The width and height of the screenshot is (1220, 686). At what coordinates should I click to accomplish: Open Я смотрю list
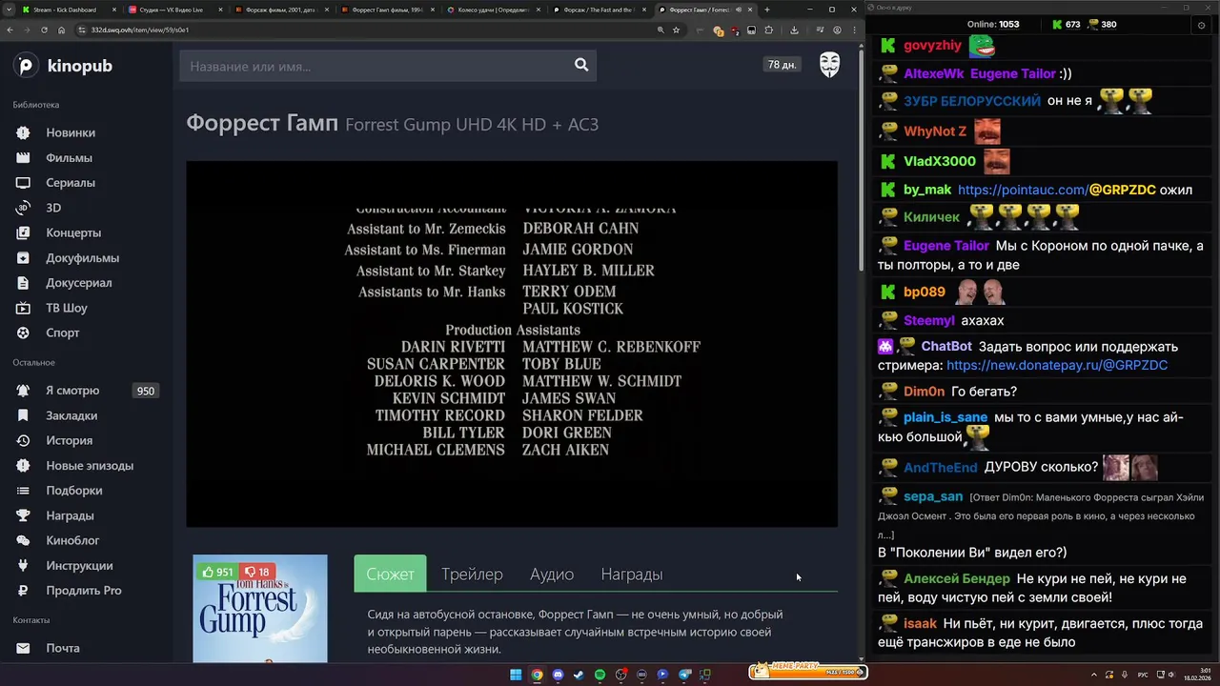coord(72,391)
